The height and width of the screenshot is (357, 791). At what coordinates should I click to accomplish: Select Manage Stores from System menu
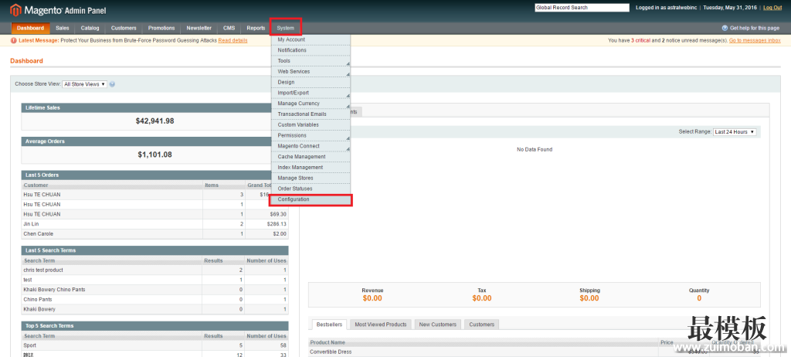pyautogui.click(x=311, y=178)
